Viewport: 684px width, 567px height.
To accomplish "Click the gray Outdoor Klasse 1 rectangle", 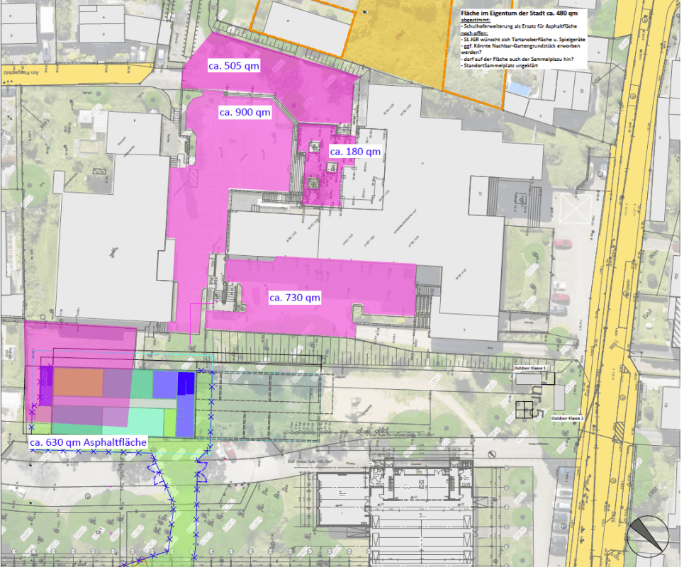I will pos(529,378).
